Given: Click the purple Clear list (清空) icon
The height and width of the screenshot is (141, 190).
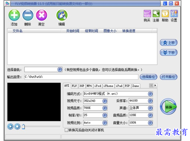Looking at the screenshot, I should click(41, 15).
